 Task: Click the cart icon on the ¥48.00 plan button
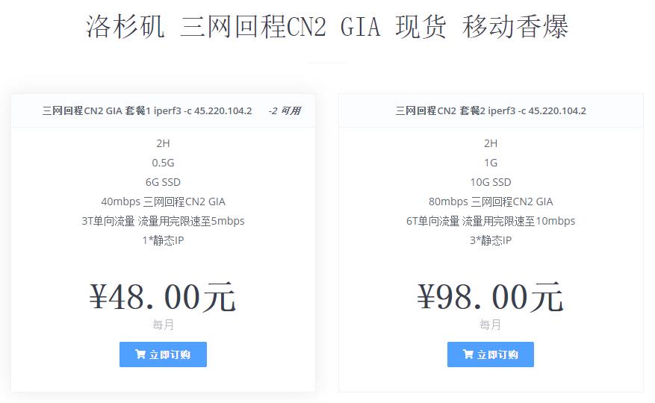coord(140,354)
